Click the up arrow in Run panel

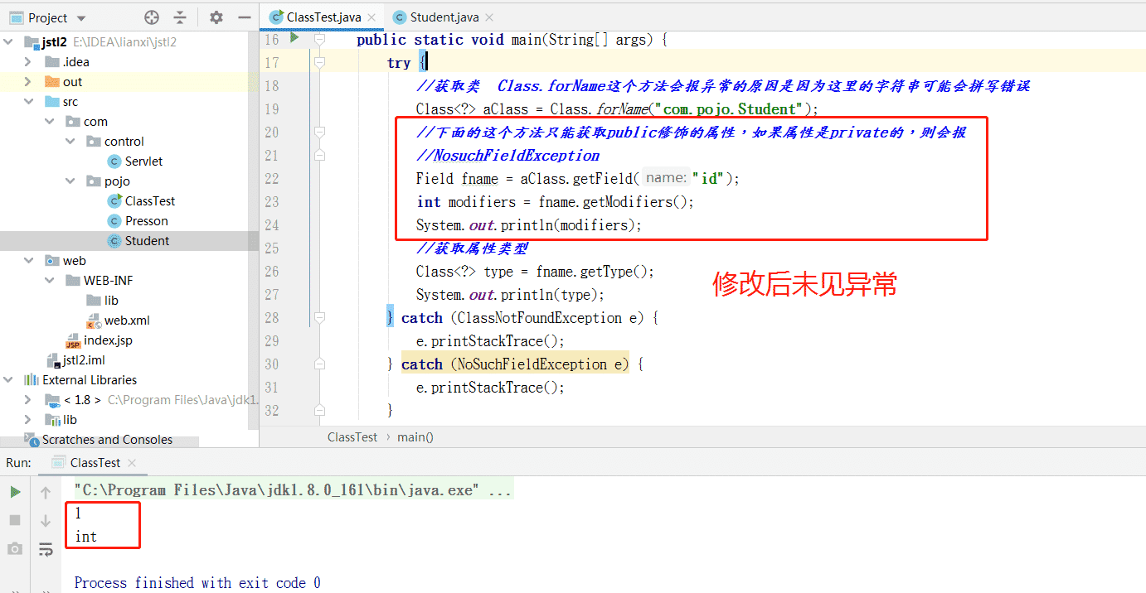click(46, 492)
